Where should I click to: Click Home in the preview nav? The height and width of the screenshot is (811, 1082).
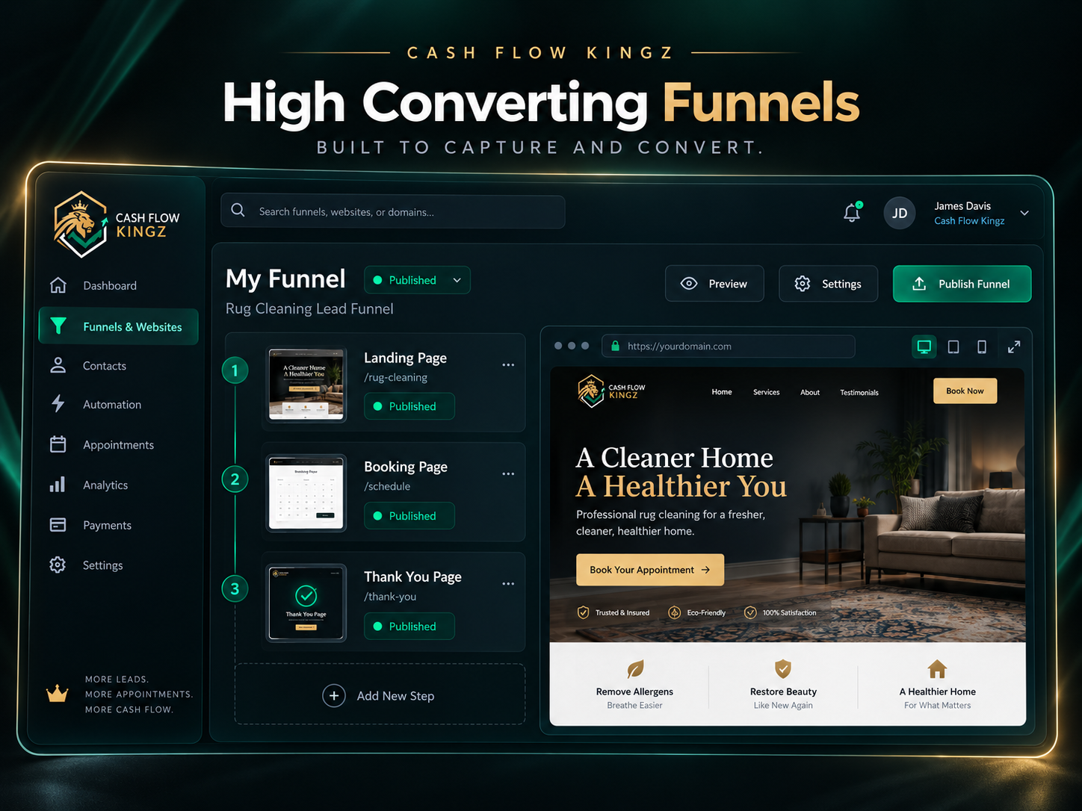(x=722, y=392)
